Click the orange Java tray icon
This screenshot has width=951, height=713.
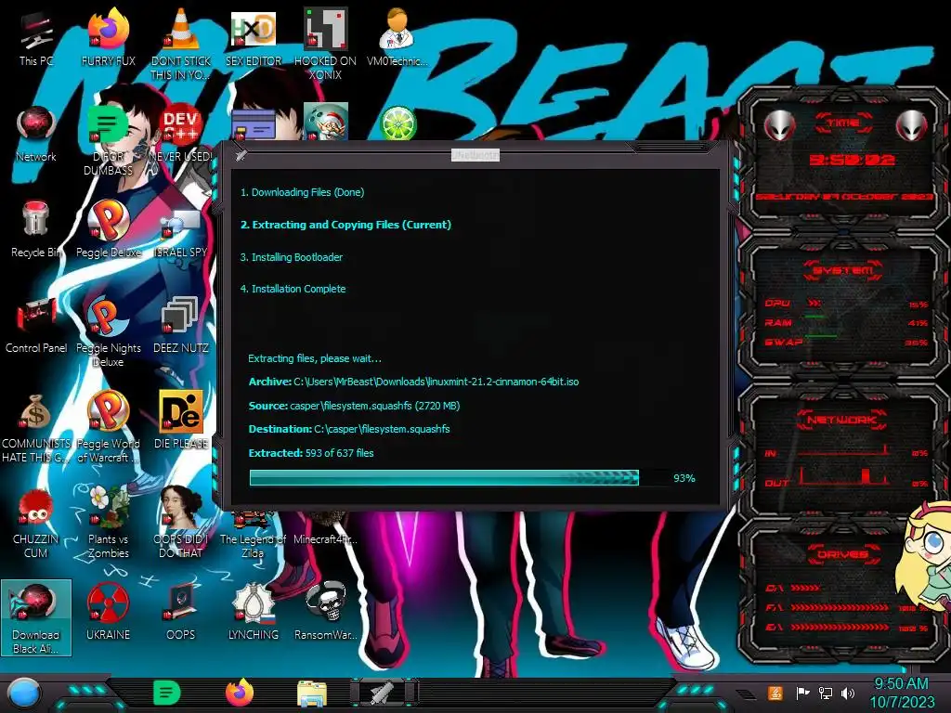pos(775,693)
